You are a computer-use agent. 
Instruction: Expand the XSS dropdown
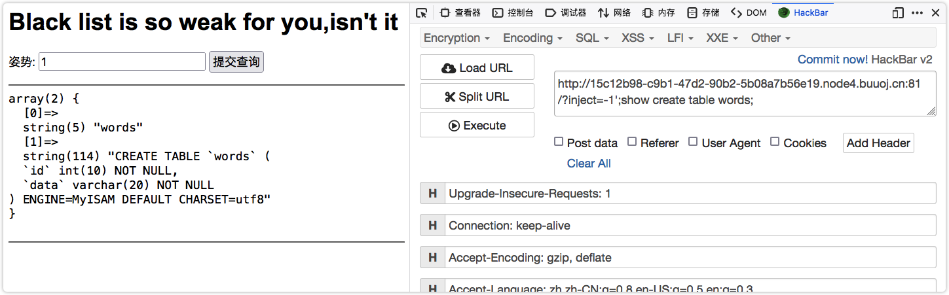tap(638, 38)
